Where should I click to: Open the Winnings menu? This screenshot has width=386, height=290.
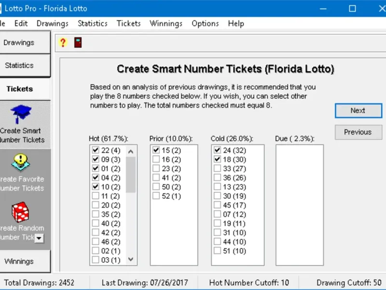click(x=166, y=23)
